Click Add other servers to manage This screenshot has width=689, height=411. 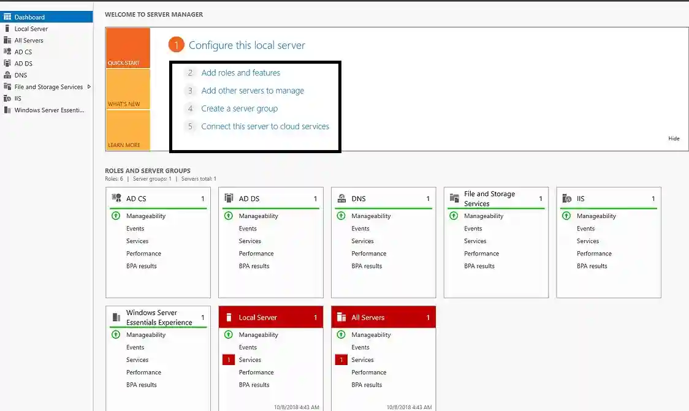point(253,91)
